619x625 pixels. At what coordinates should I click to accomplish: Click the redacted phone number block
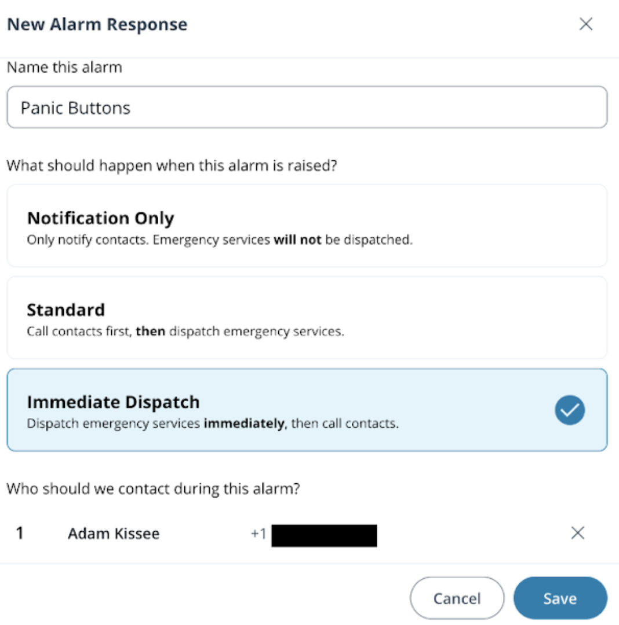click(324, 535)
